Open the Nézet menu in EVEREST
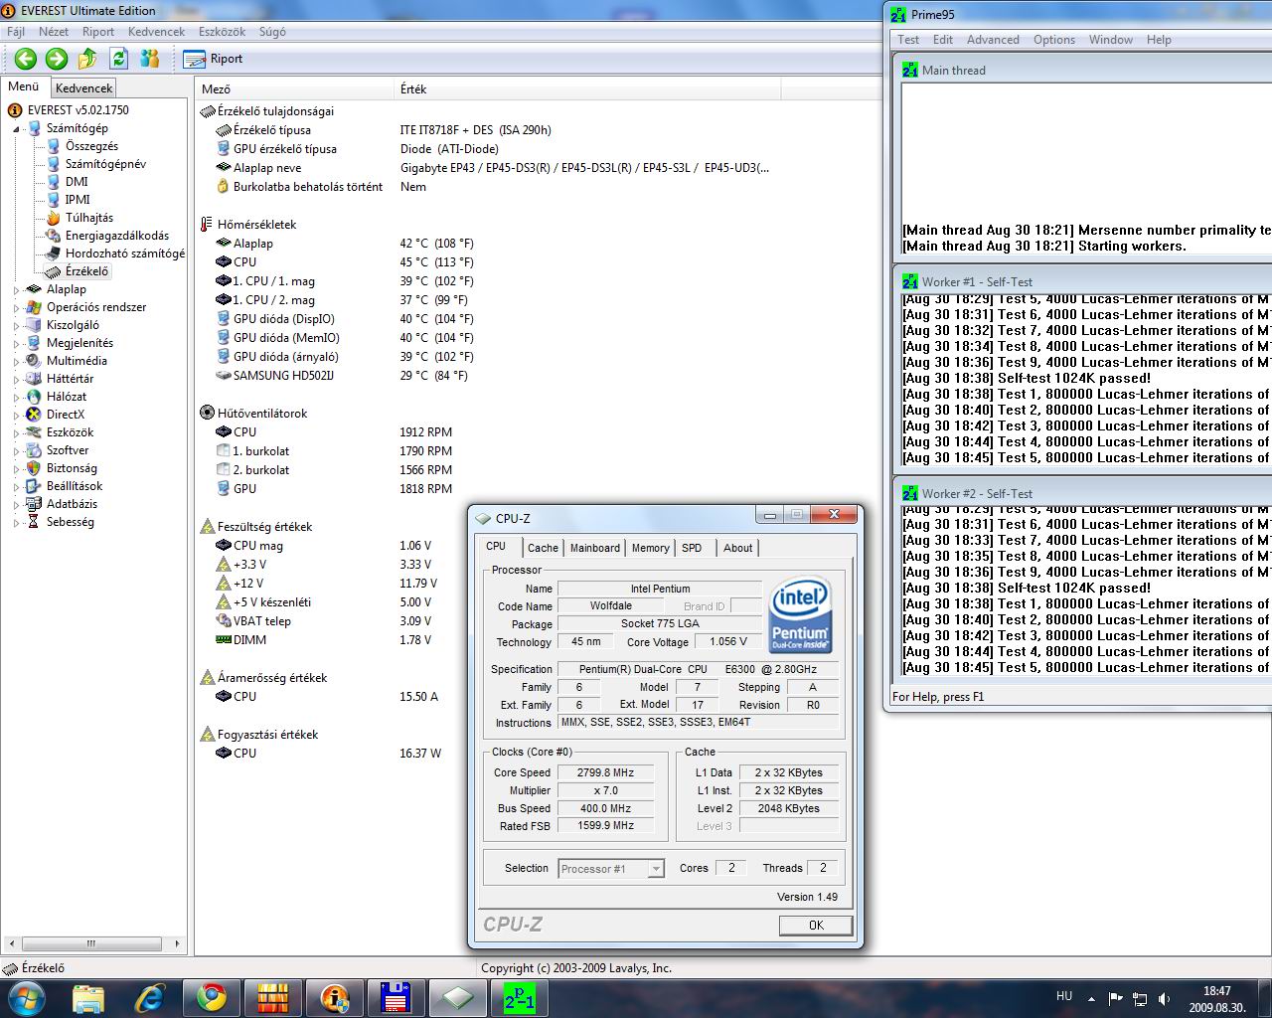 click(x=54, y=32)
